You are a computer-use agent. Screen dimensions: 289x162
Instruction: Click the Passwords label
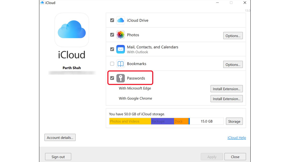point(136,78)
